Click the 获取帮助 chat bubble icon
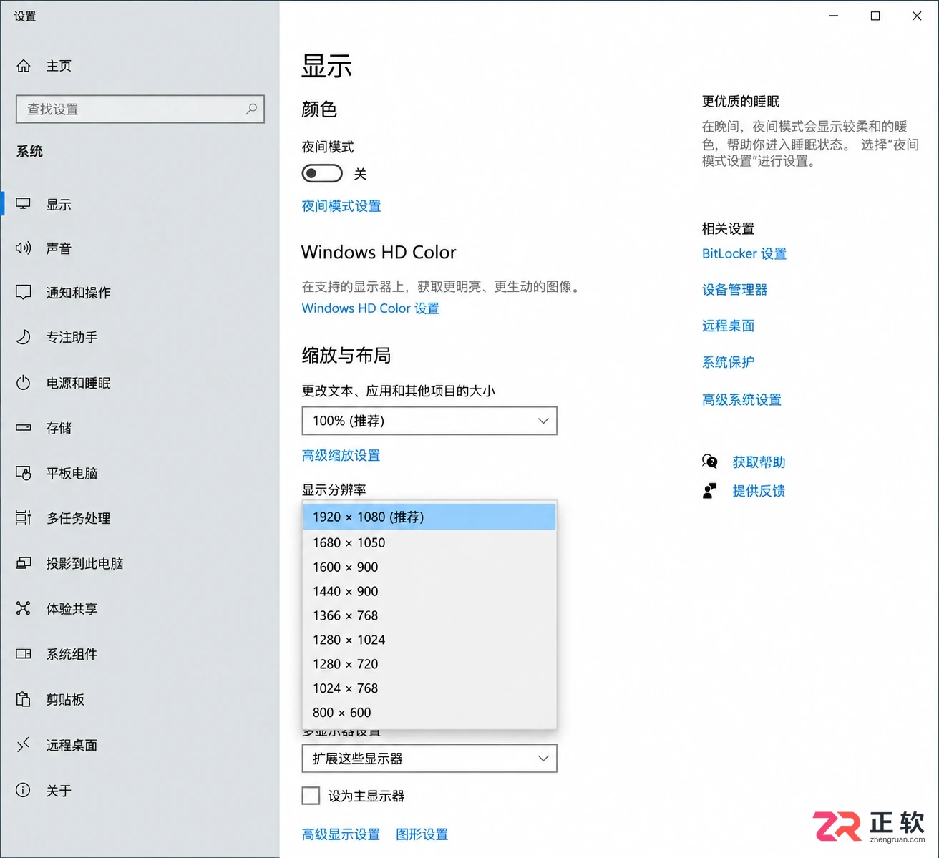Viewport: 939px width, 858px height. [x=710, y=462]
